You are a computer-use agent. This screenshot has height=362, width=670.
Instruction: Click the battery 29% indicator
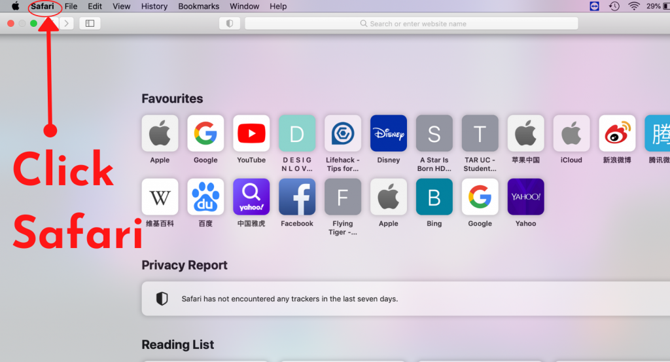click(658, 6)
